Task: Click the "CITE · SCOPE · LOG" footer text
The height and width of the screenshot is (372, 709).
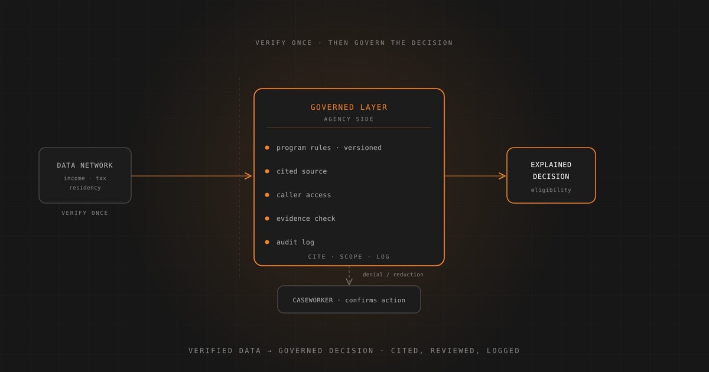Action: [349, 257]
